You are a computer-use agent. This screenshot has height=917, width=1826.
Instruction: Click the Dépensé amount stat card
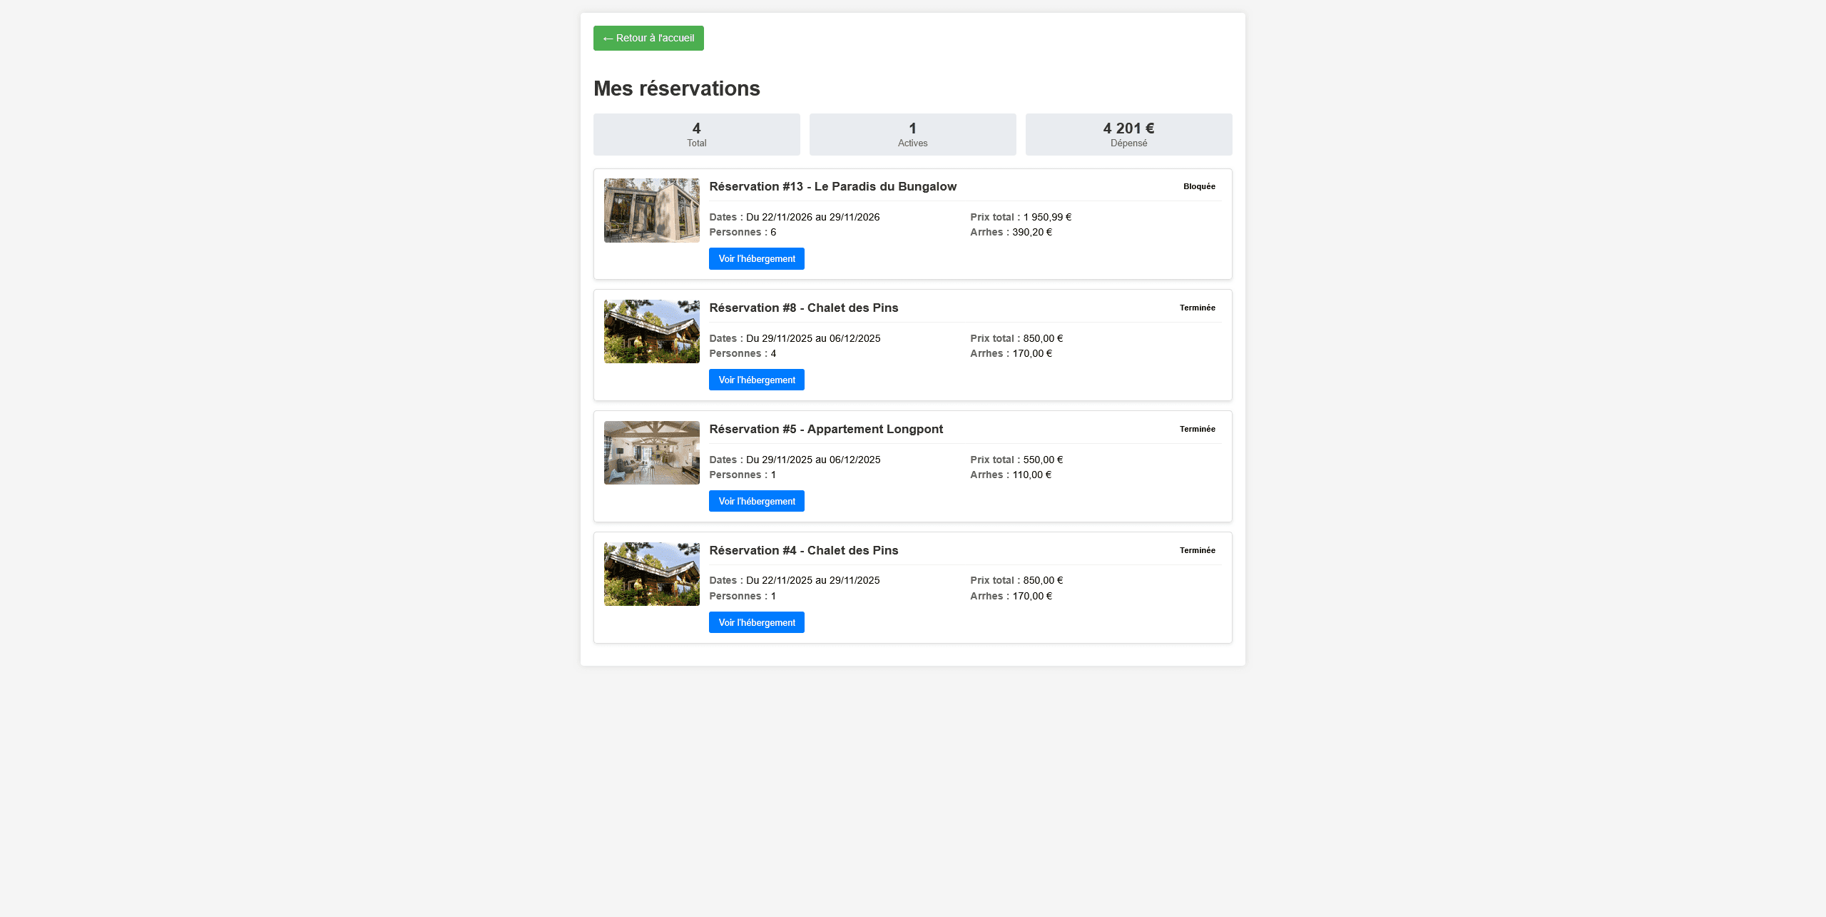pos(1128,134)
